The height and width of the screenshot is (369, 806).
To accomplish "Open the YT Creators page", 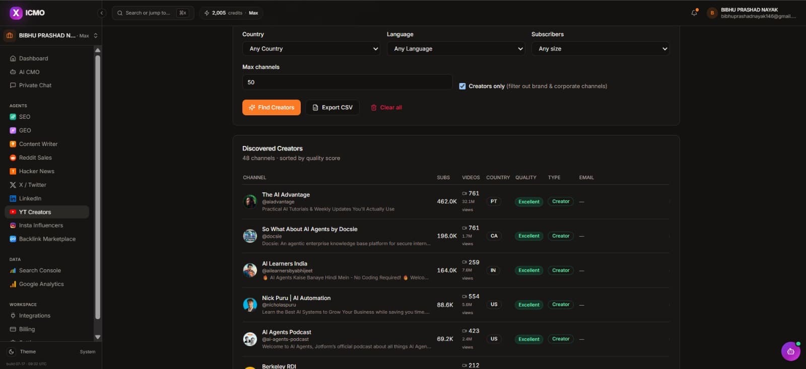I will (47, 212).
